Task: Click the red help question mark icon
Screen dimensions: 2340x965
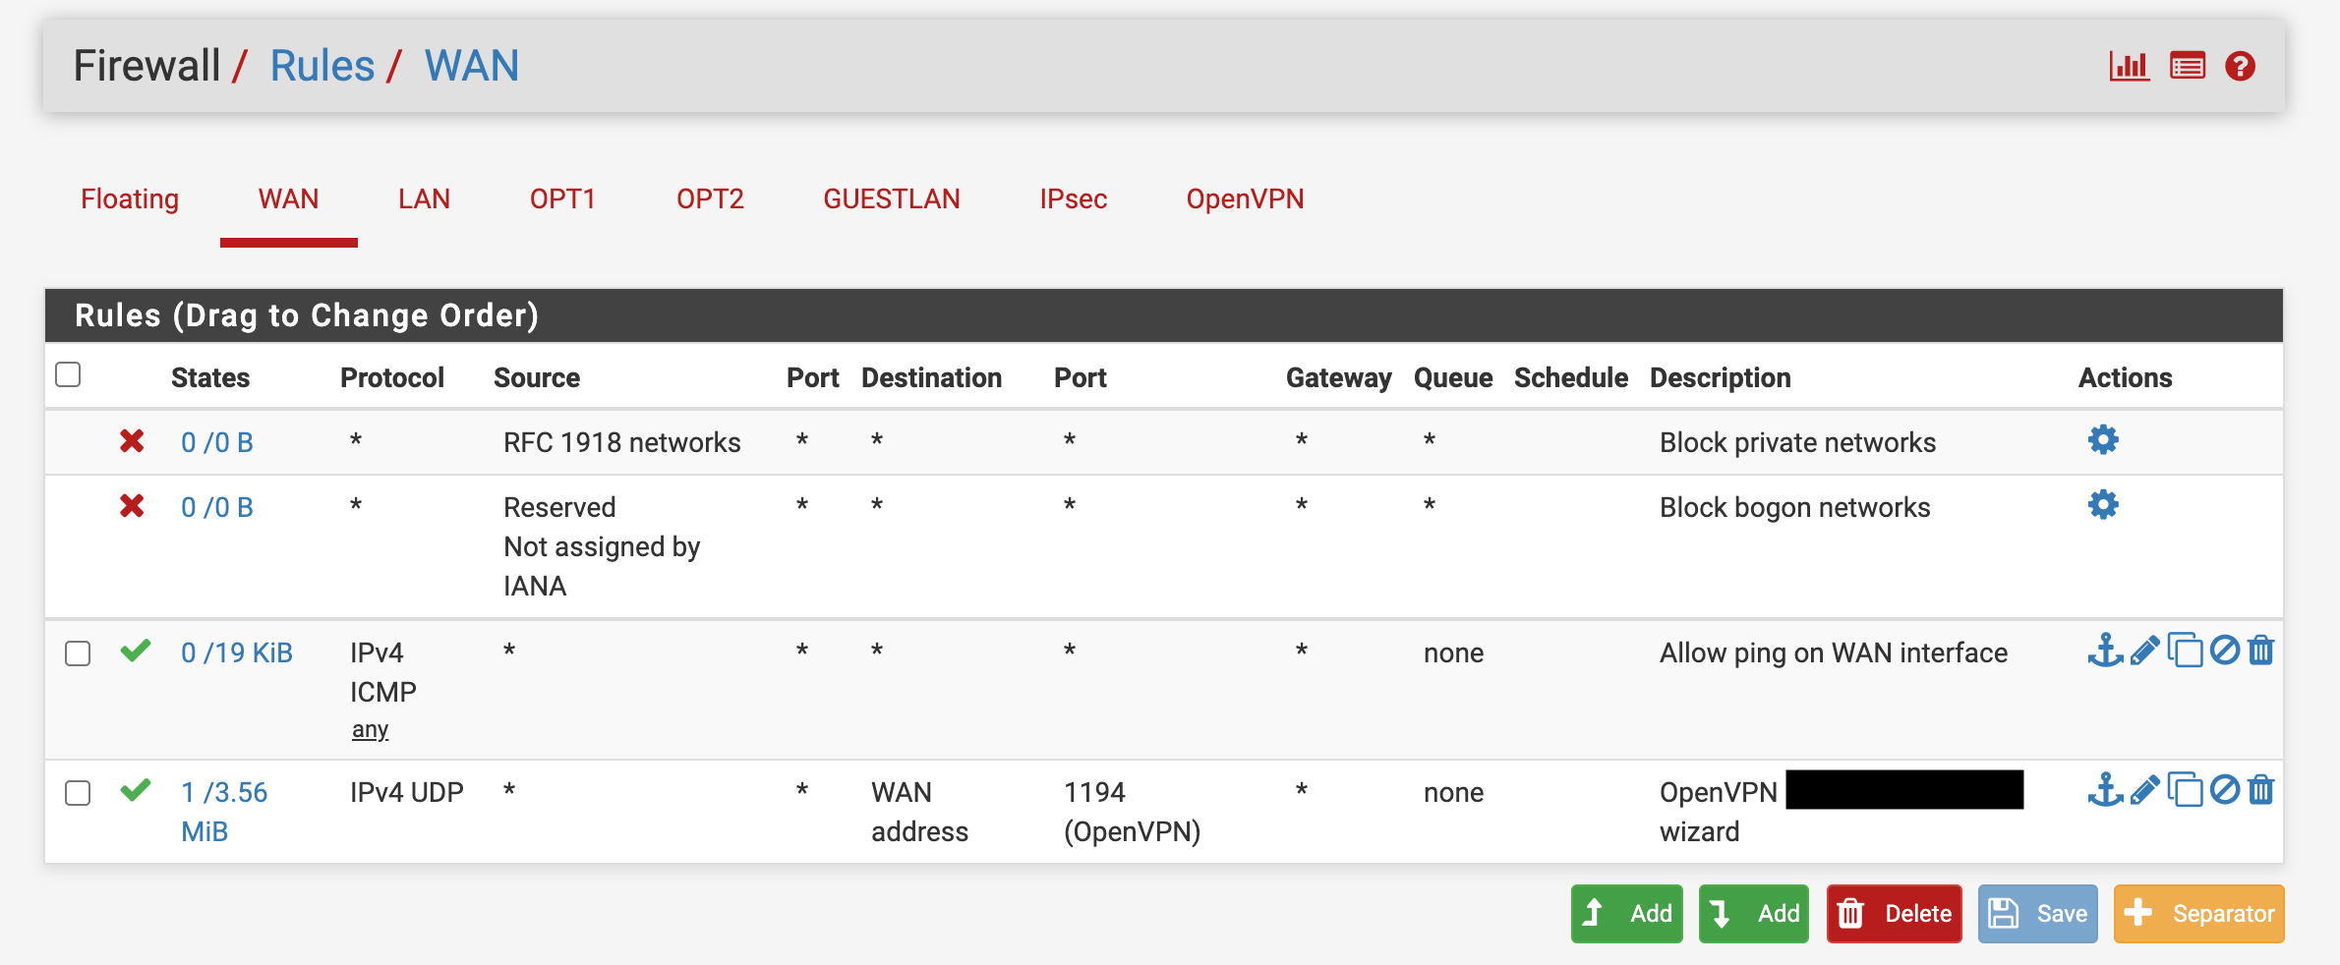Action: (x=2240, y=66)
